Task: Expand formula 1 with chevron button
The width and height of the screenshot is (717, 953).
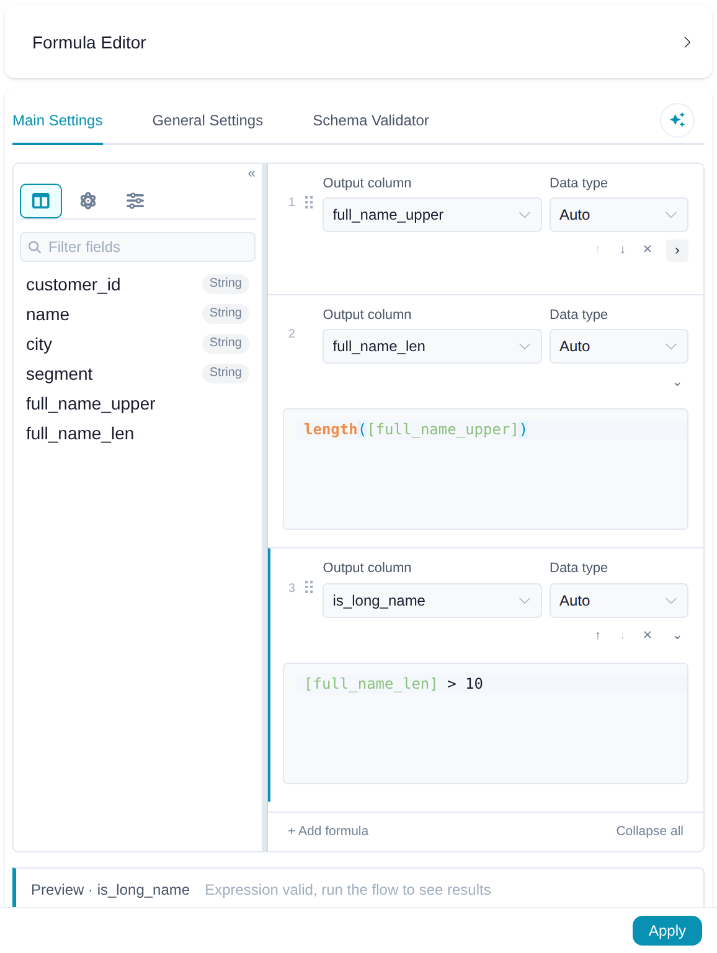Action: [x=677, y=251]
